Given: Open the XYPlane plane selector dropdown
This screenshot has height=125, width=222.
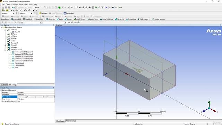Looking at the screenshot, I should [x=14, y=13].
